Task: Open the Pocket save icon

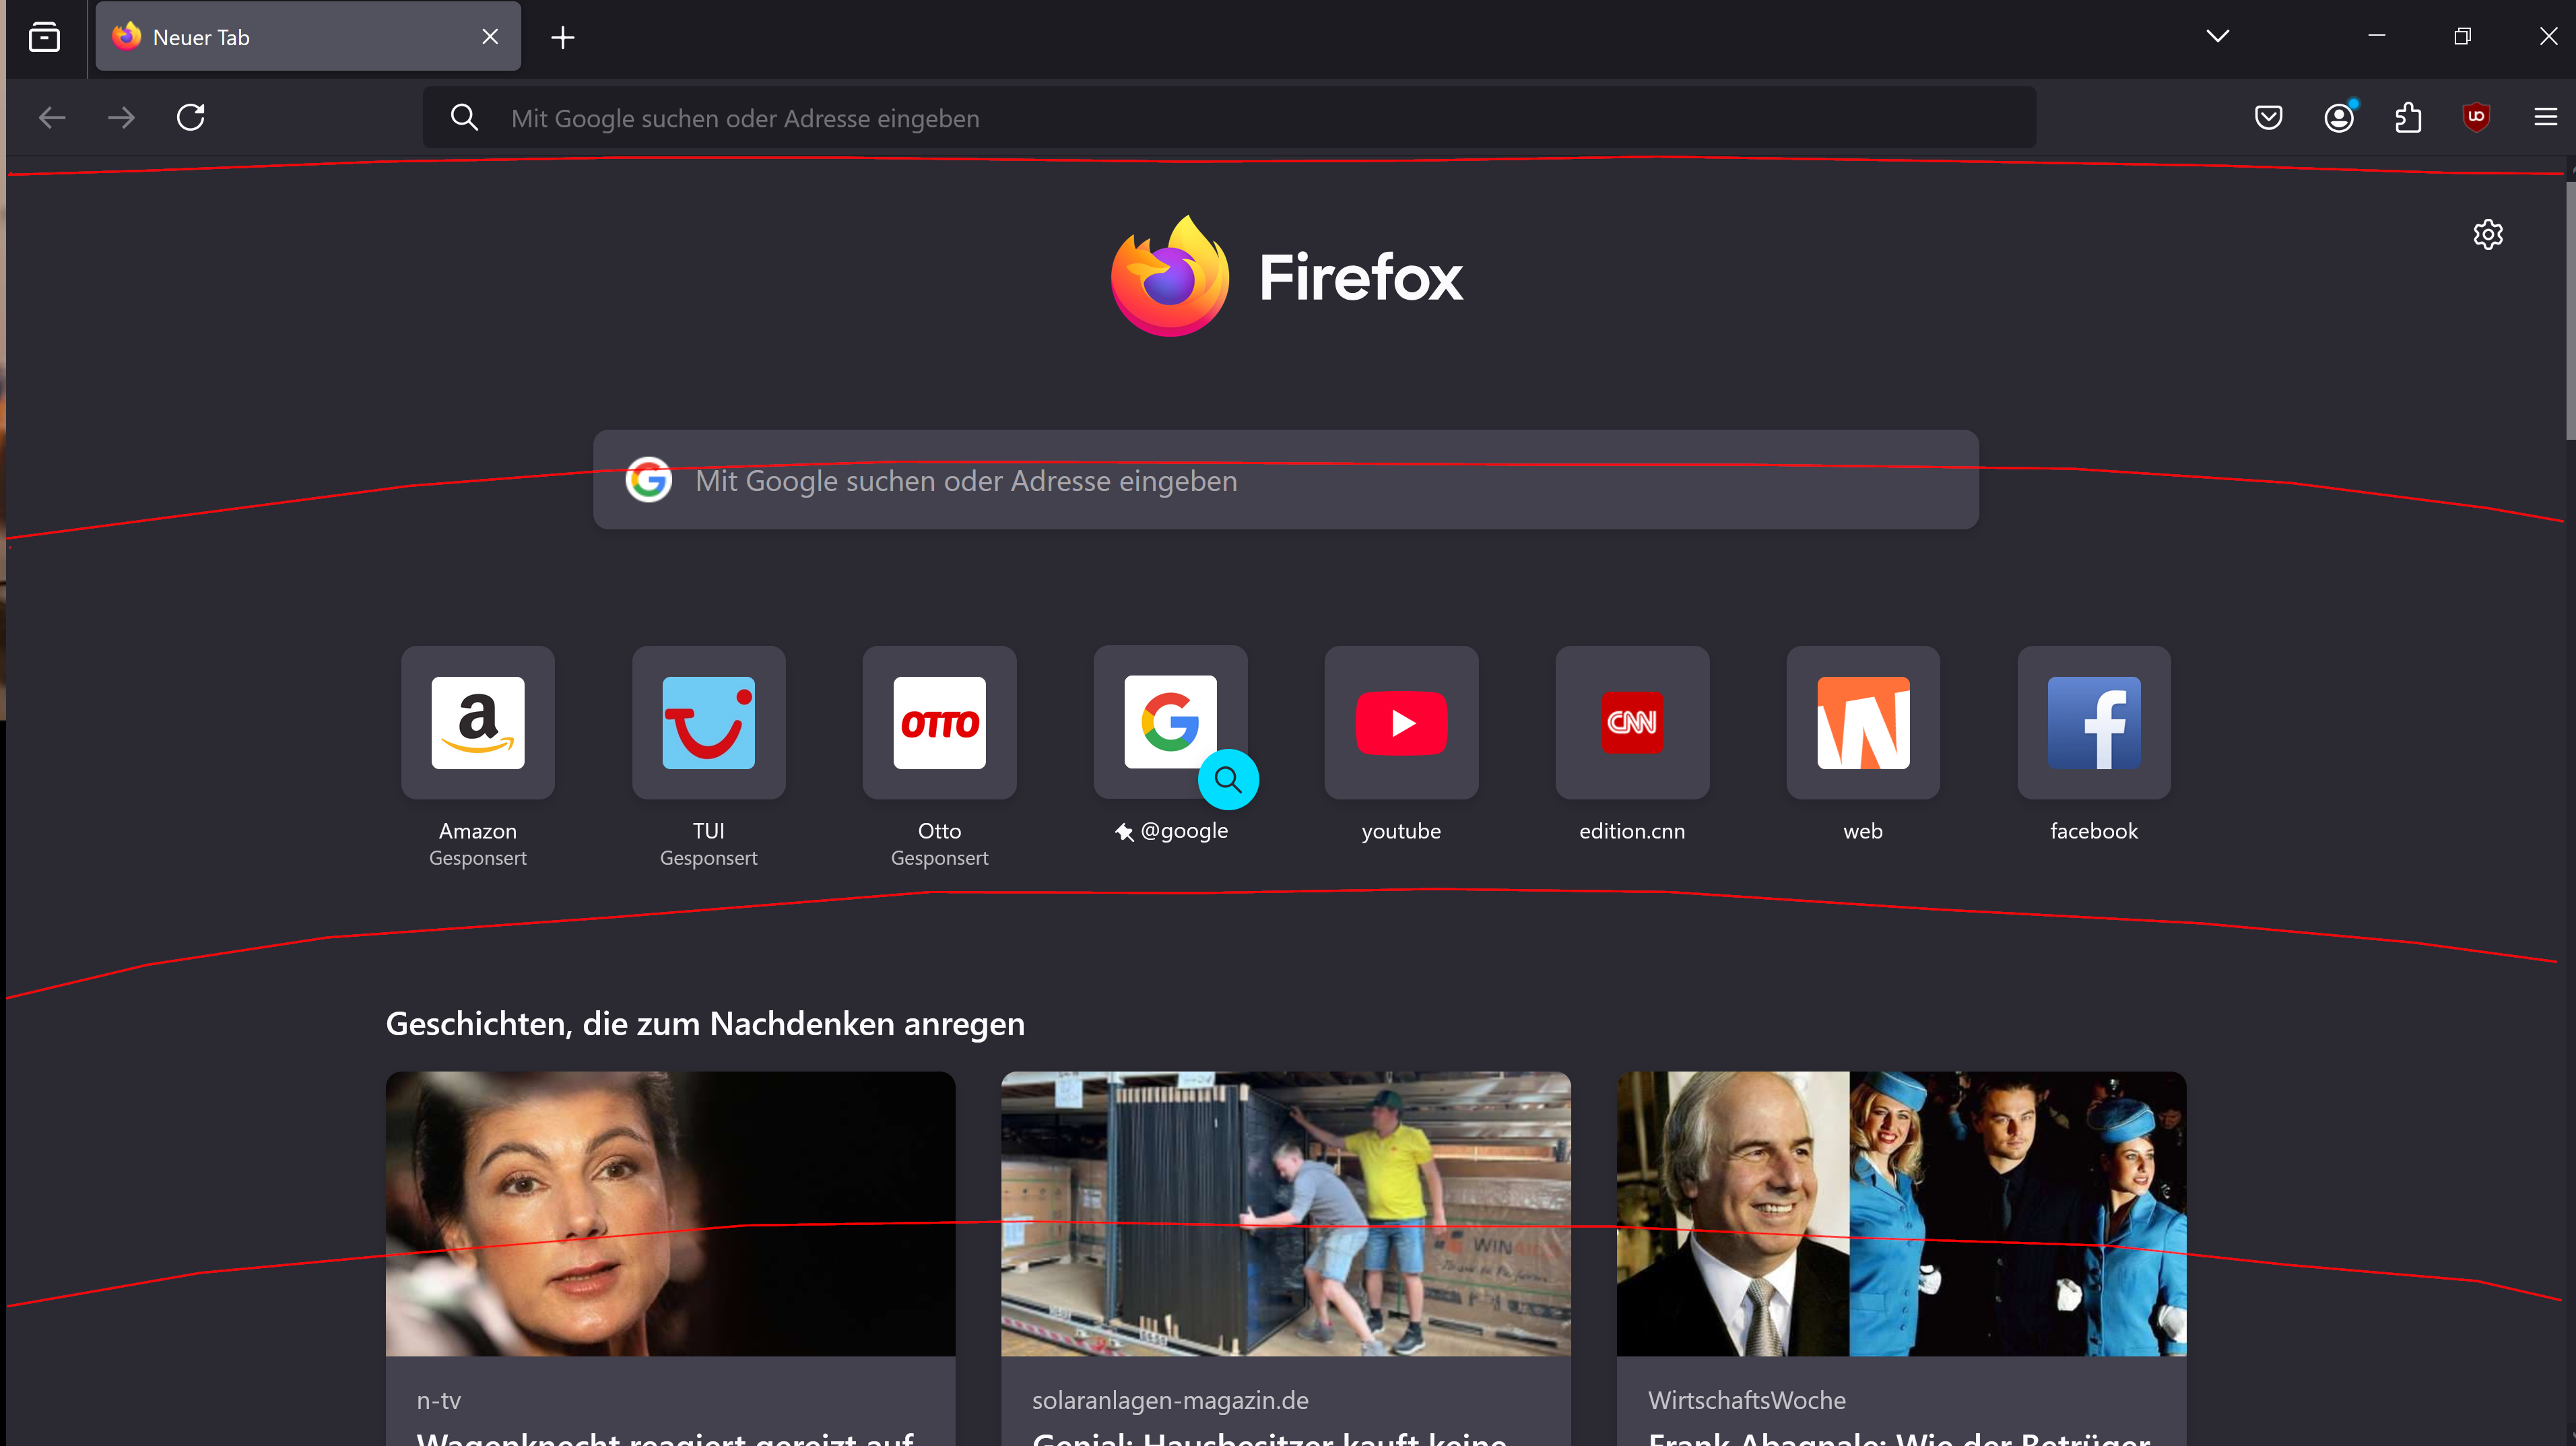Action: [2268, 118]
